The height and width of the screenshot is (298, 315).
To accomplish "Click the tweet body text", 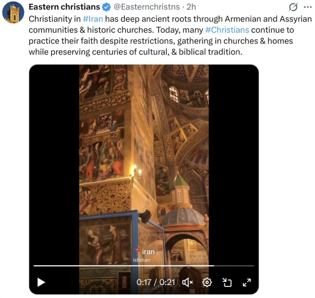I will (170, 36).
